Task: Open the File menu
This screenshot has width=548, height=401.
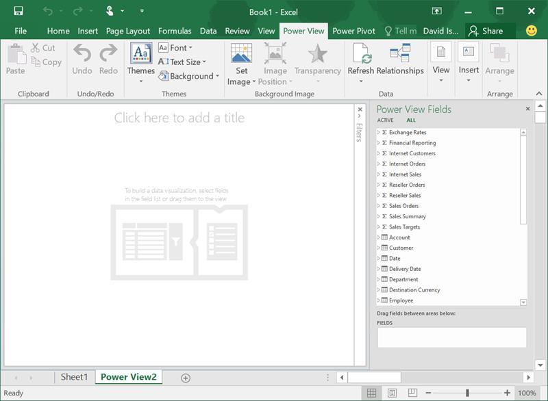Action: (21, 31)
